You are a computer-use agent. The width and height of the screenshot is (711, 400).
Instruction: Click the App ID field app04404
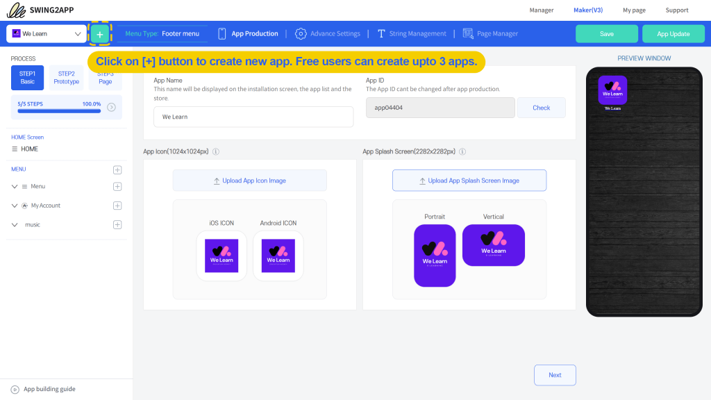click(440, 108)
